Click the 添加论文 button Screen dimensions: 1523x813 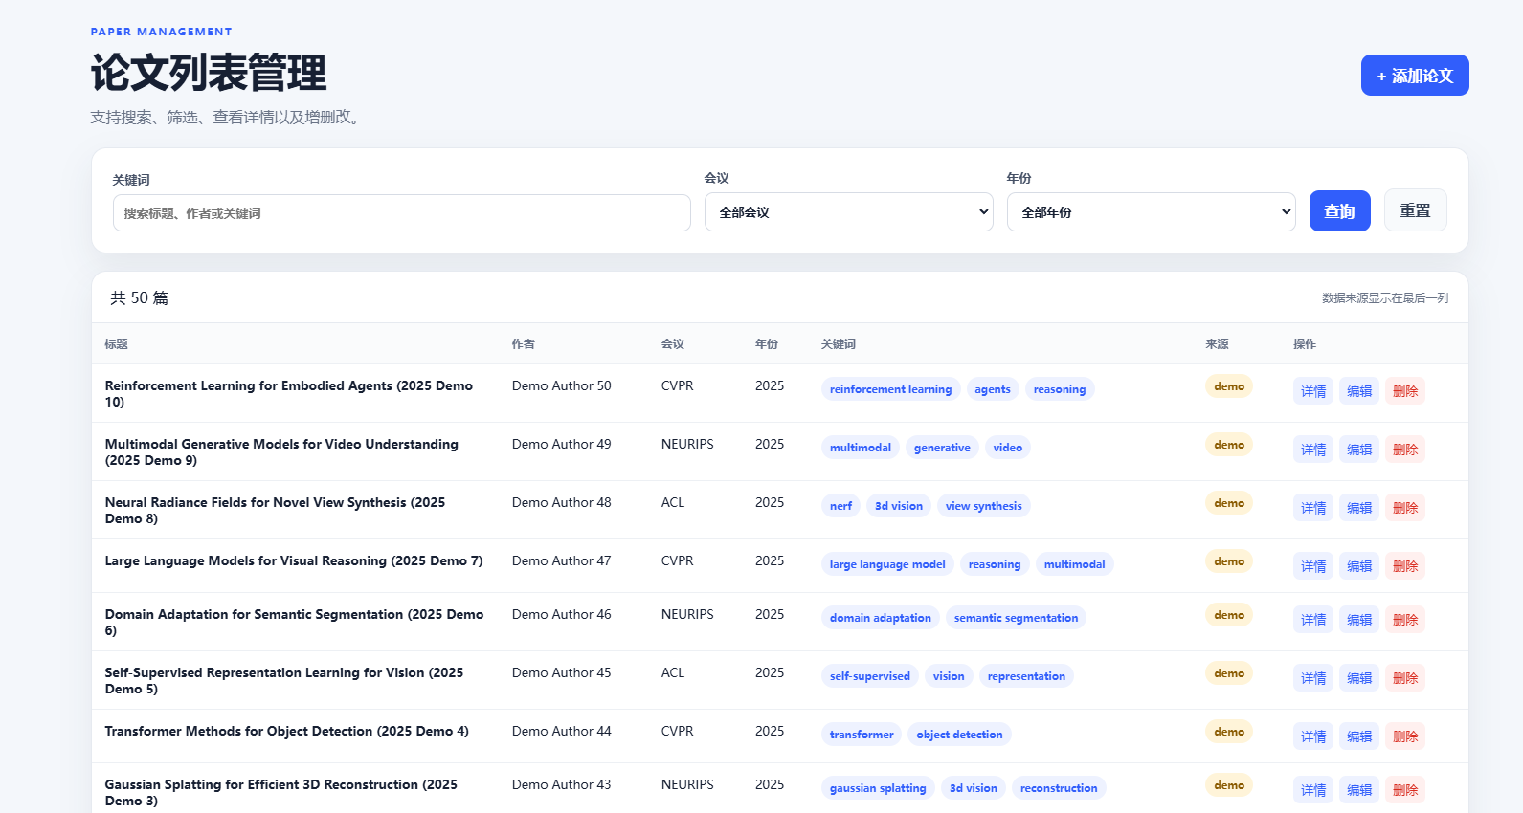[x=1415, y=76]
